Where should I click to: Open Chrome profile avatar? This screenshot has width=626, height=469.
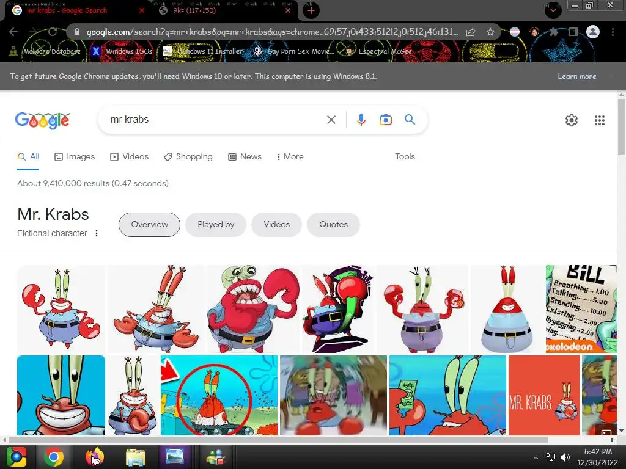593,32
